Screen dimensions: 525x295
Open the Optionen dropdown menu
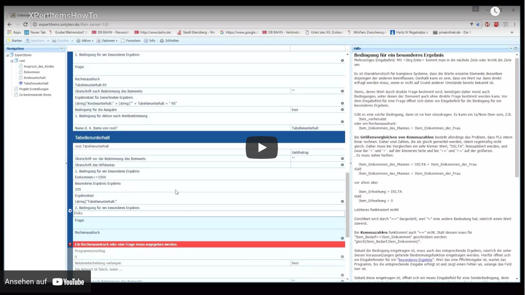107,41
